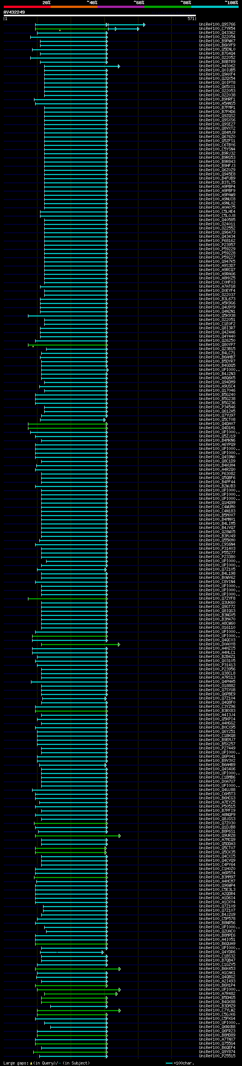The image size is (242, 1066).
Task: Select hit label UniRef100_B4J2N3
Action: (x=217, y=374)
